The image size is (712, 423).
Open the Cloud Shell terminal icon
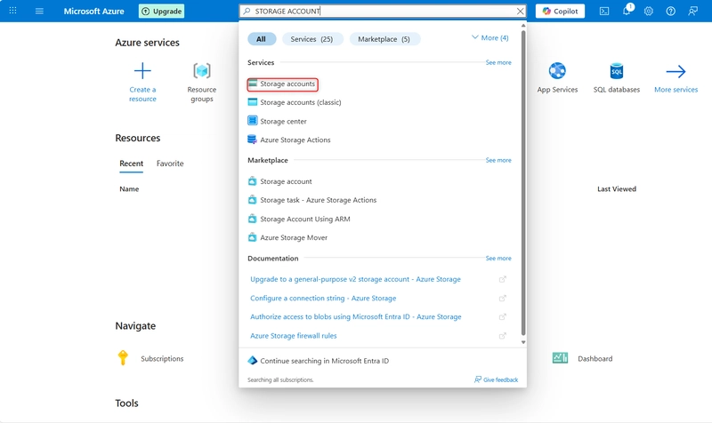[x=604, y=12]
